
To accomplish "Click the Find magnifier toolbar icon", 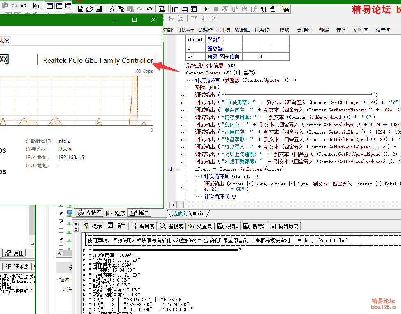I will 162,9.
